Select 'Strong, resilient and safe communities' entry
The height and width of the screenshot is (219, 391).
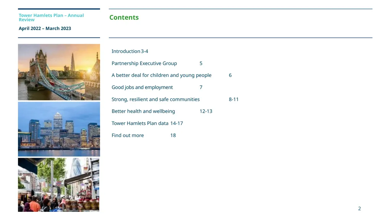point(156,99)
